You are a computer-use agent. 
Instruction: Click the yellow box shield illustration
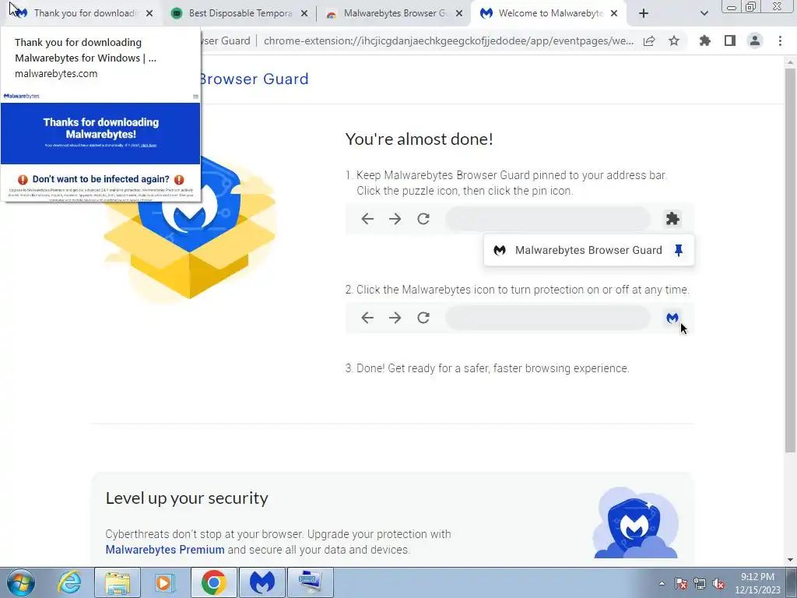(x=190, y=229)
